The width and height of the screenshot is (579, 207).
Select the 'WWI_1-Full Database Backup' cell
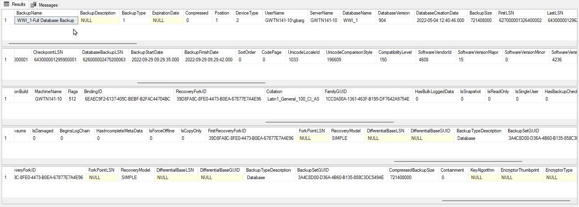click(46, 20)
